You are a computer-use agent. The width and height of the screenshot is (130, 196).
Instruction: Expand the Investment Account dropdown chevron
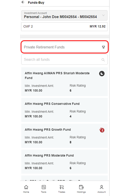103,15
